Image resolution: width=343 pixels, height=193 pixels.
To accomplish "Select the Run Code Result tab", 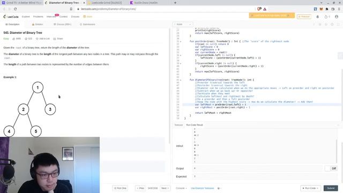I will coord(195,125).
